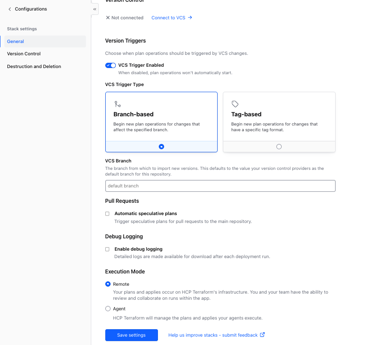Open the submit feedback link

point(213,335)
